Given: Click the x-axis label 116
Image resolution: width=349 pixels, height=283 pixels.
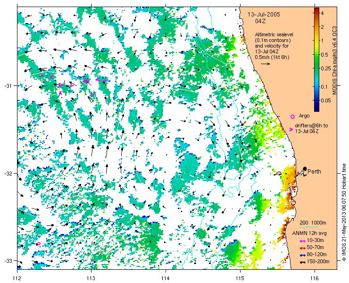Looking at the screenshot, I should 315,278.
